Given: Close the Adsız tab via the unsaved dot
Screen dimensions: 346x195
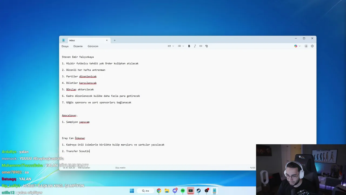Looking at the screenshot, I should click(x=107, y=40).
